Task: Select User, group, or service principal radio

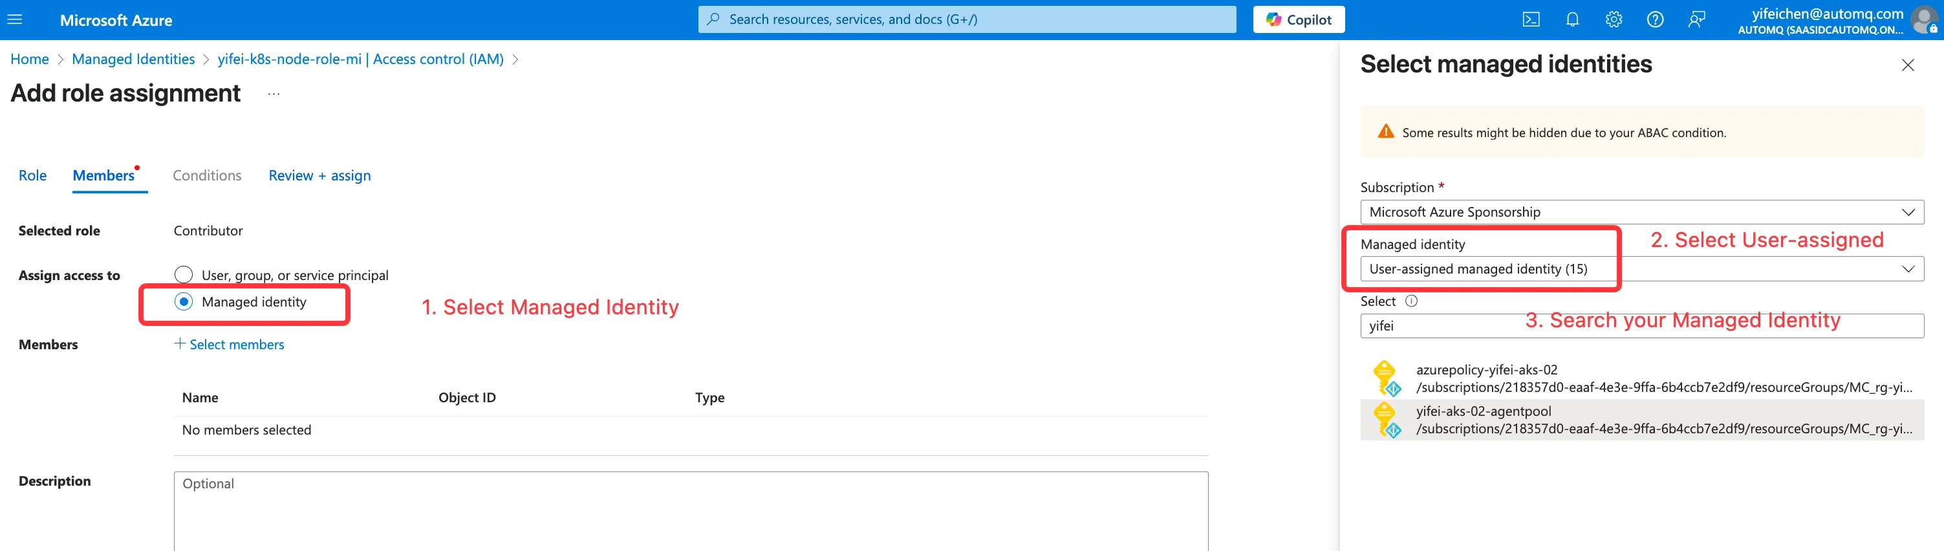Action: click(x=184, y=274)
